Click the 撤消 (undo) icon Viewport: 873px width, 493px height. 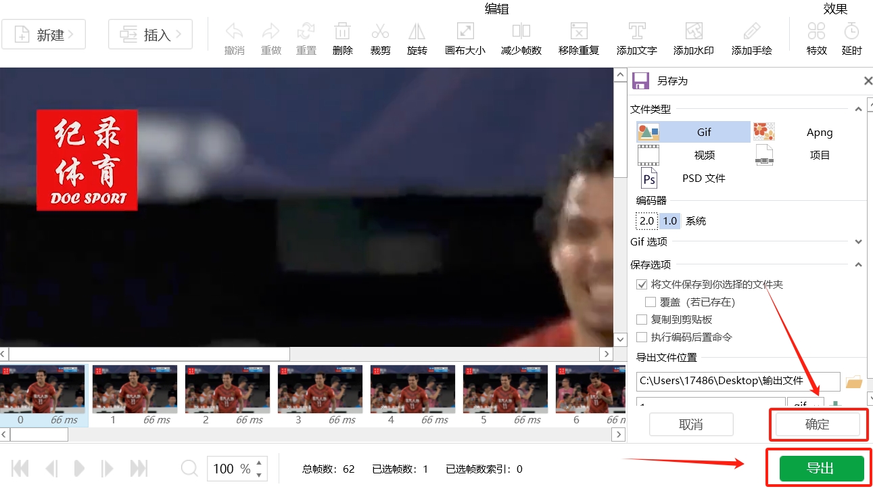(x=234, y=31)
